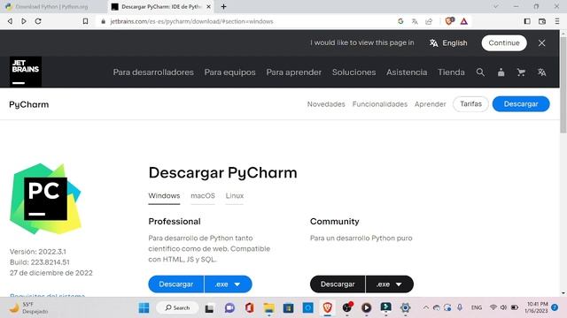Open the browser hamburger menu

coord(557,21)
